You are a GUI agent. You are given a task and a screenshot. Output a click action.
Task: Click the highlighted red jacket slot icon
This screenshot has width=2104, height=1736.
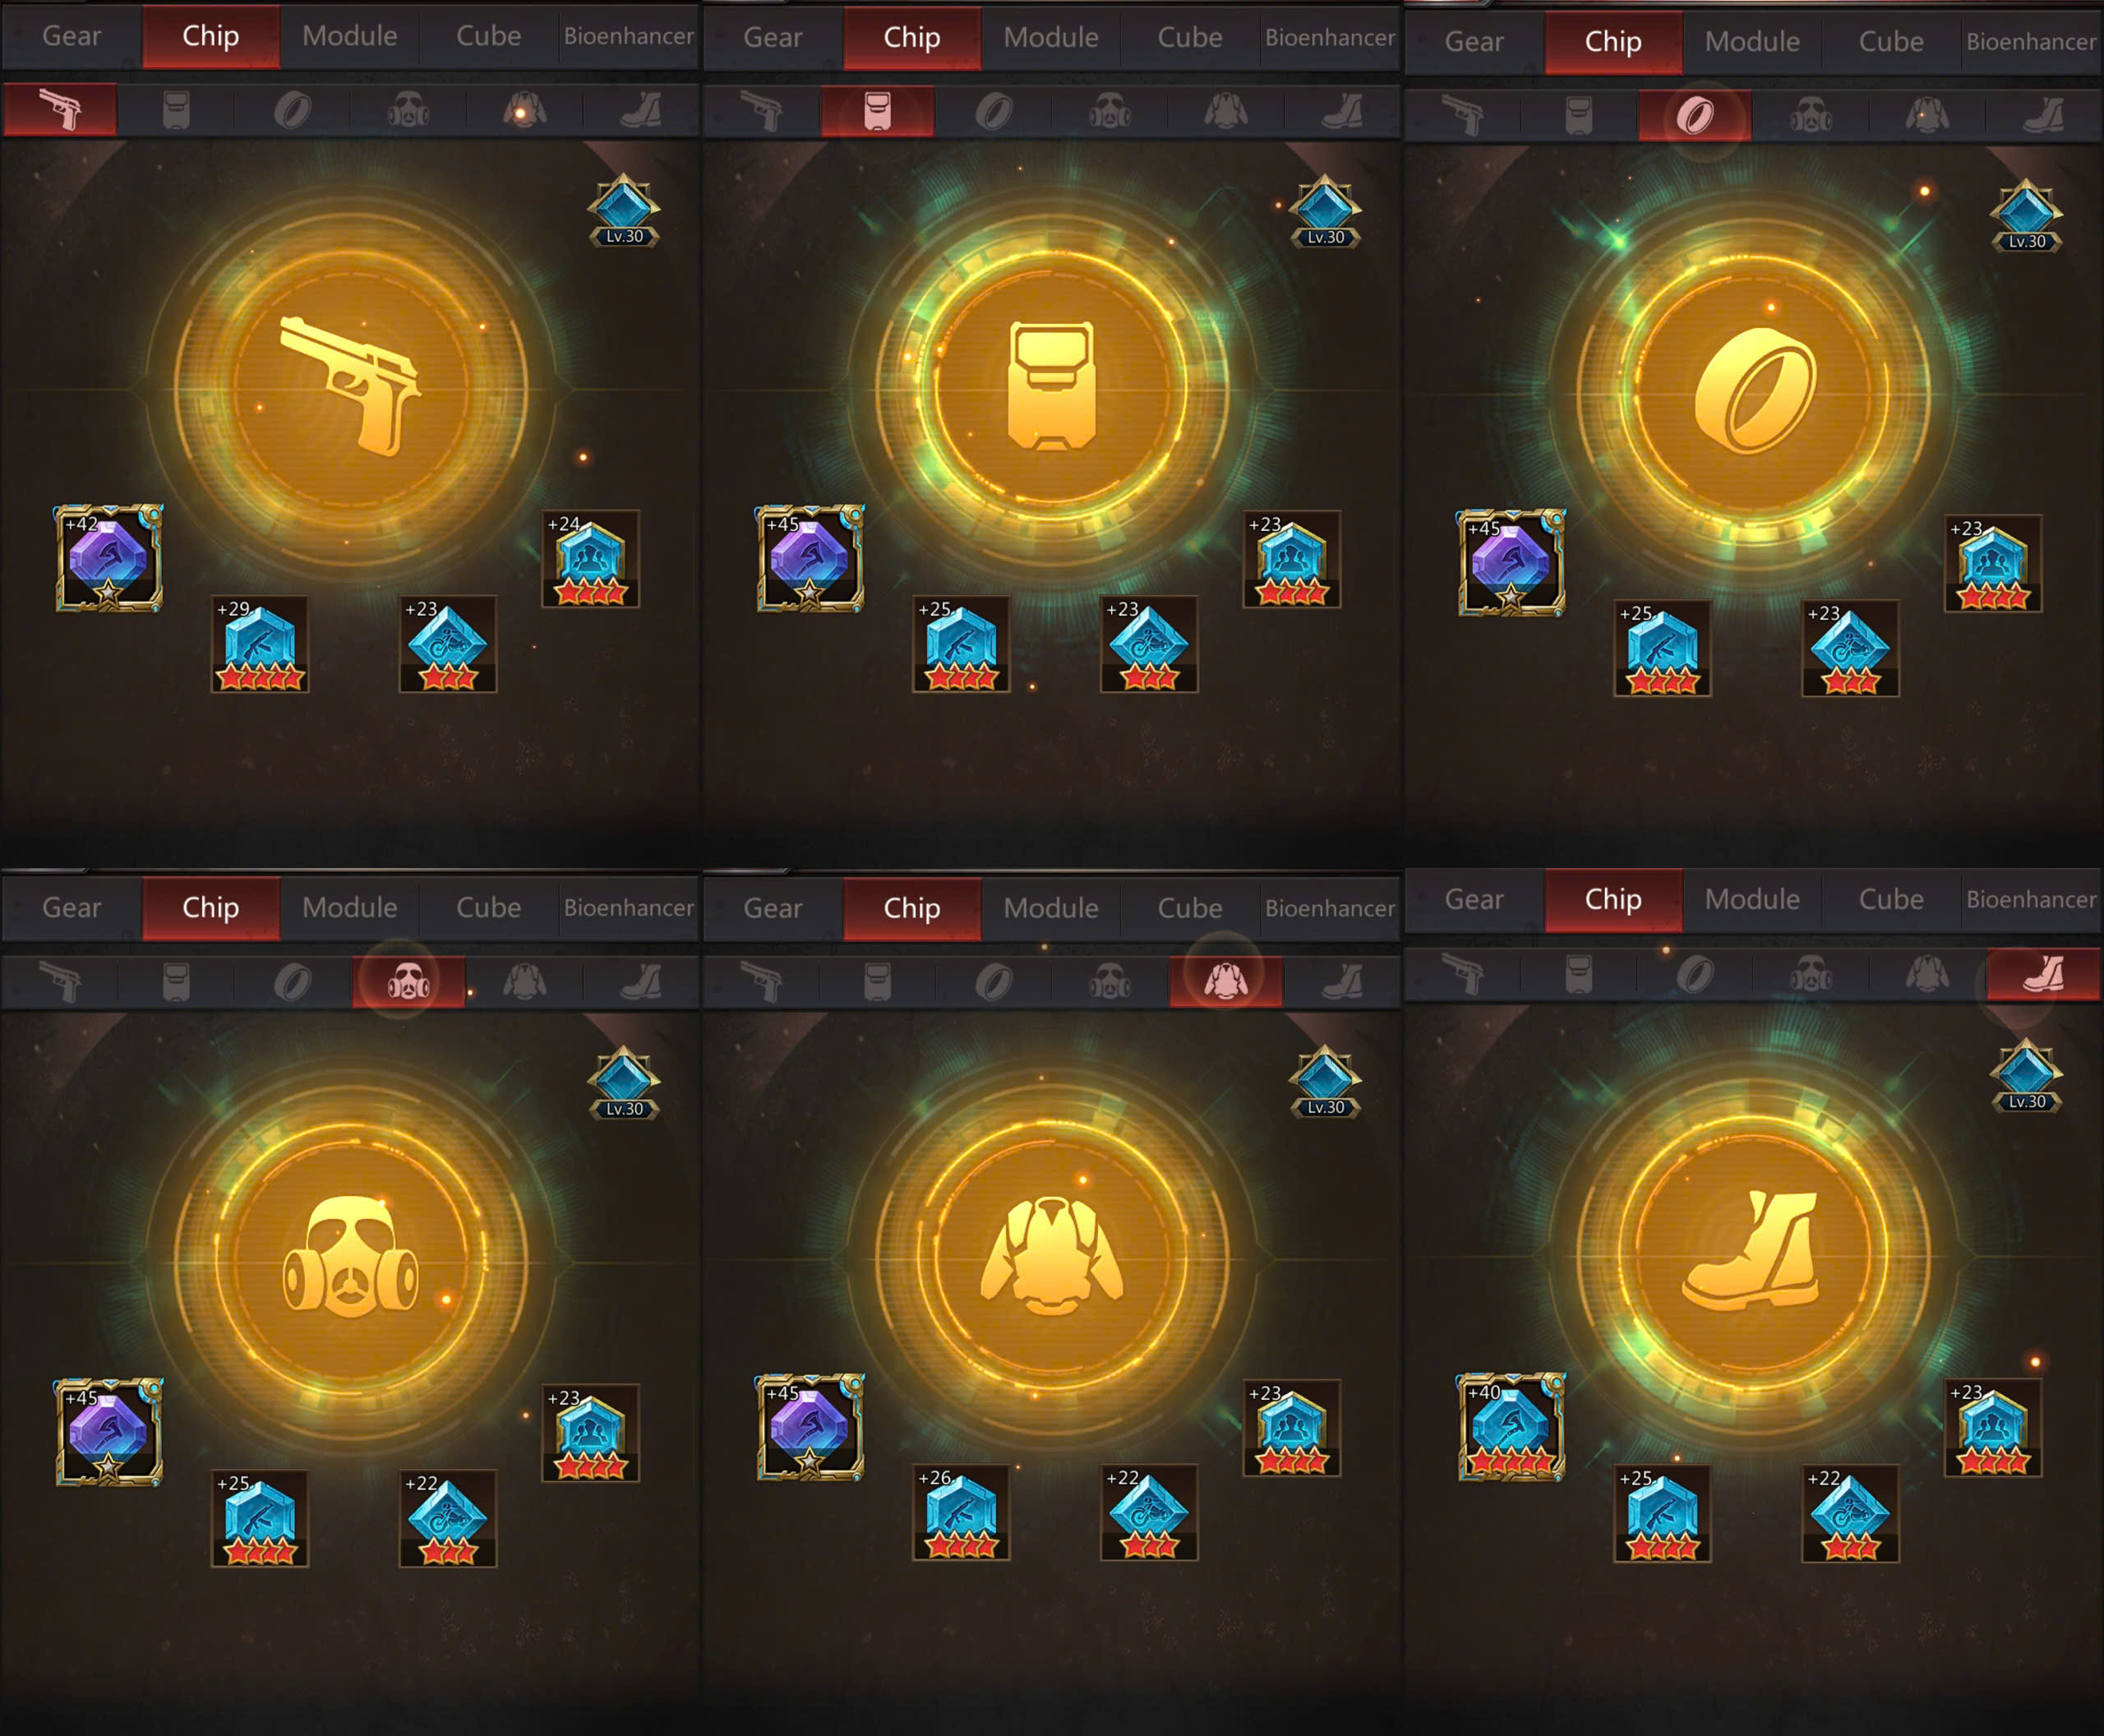[x=1226, y=981]
